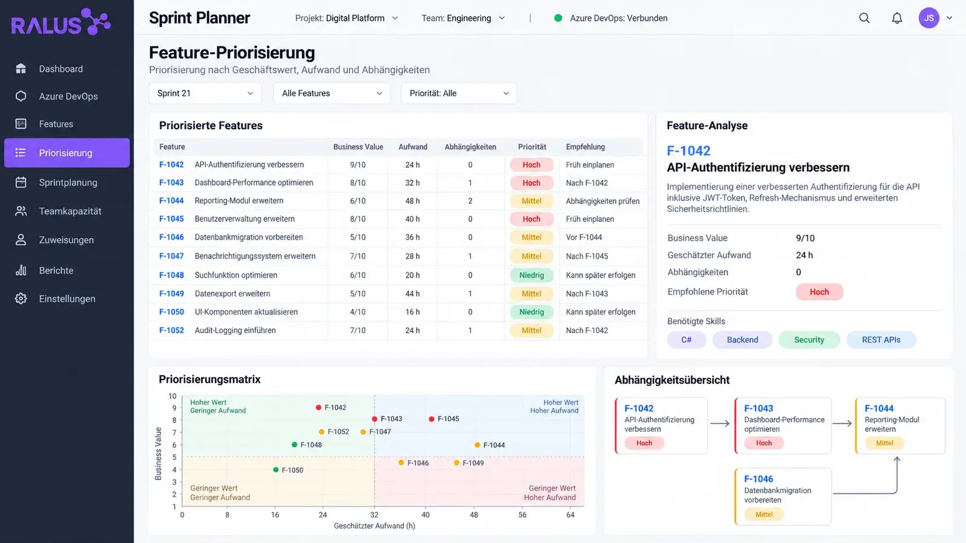The height and width of the screenshot is (543, 966).
Task: Click the Zuweisungen person icon
Action: (21, 240)
